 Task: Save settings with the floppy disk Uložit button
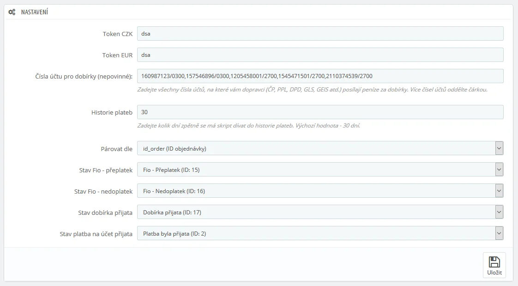click(x=494, y=265)
